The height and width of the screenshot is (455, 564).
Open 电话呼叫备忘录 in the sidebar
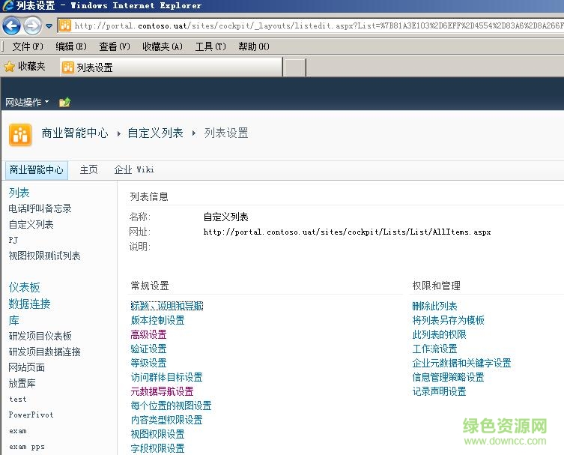(40, 208)
